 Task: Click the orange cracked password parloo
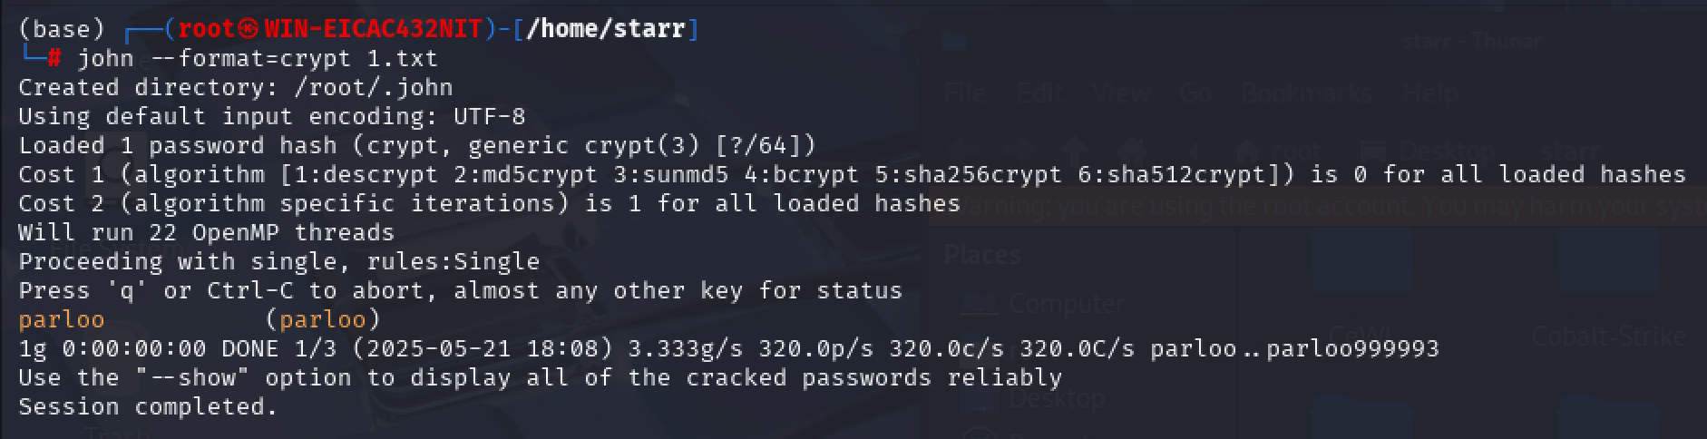point(62,320)
